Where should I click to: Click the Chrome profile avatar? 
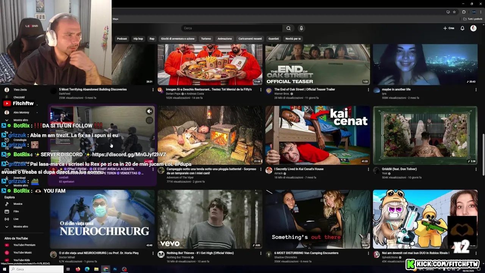pos(474,12)
